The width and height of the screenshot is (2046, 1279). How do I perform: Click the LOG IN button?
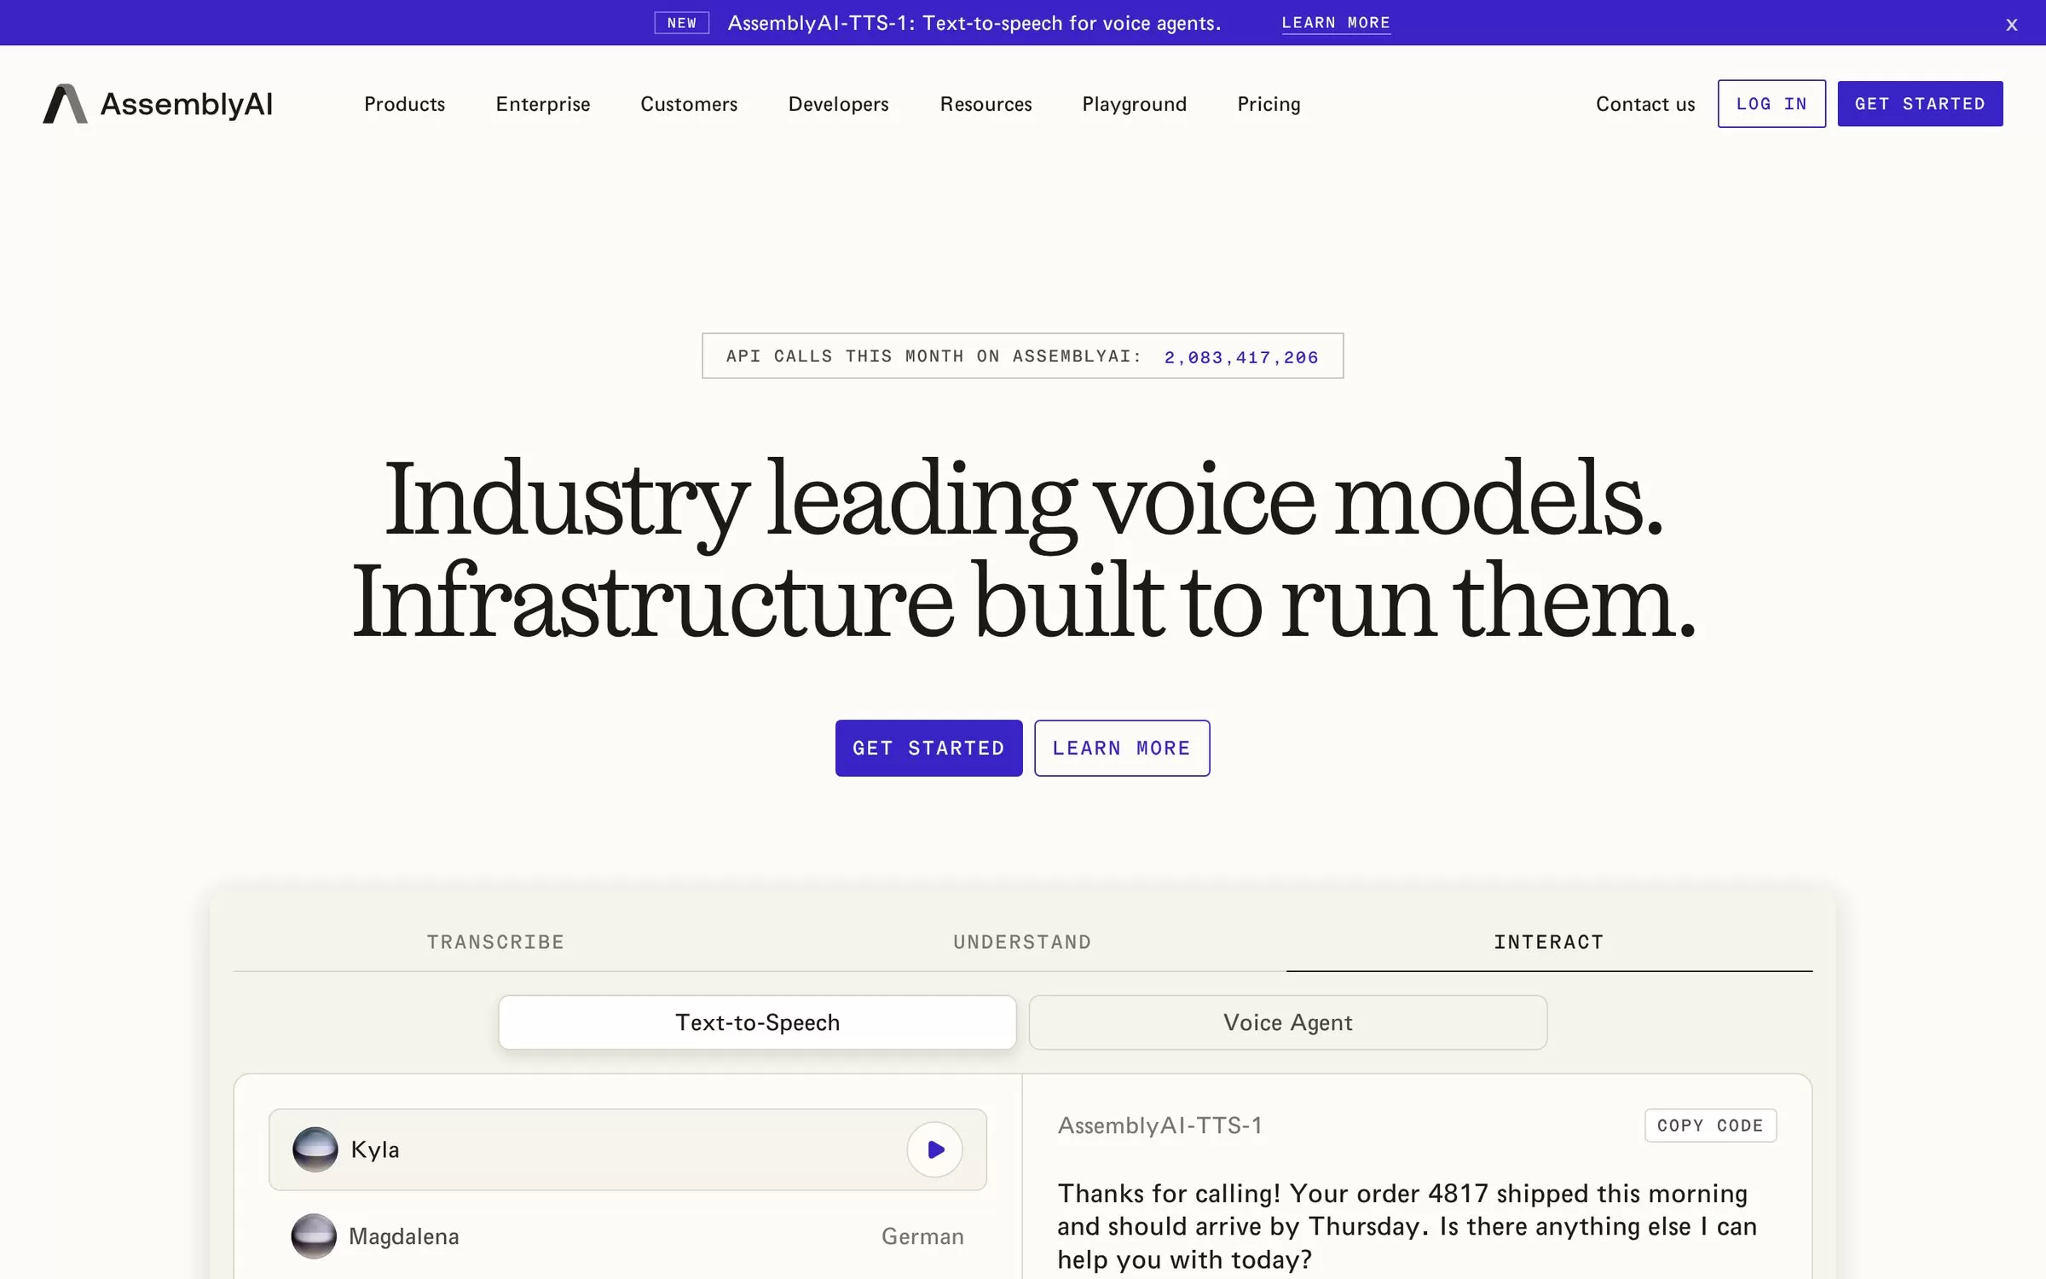1771,104
